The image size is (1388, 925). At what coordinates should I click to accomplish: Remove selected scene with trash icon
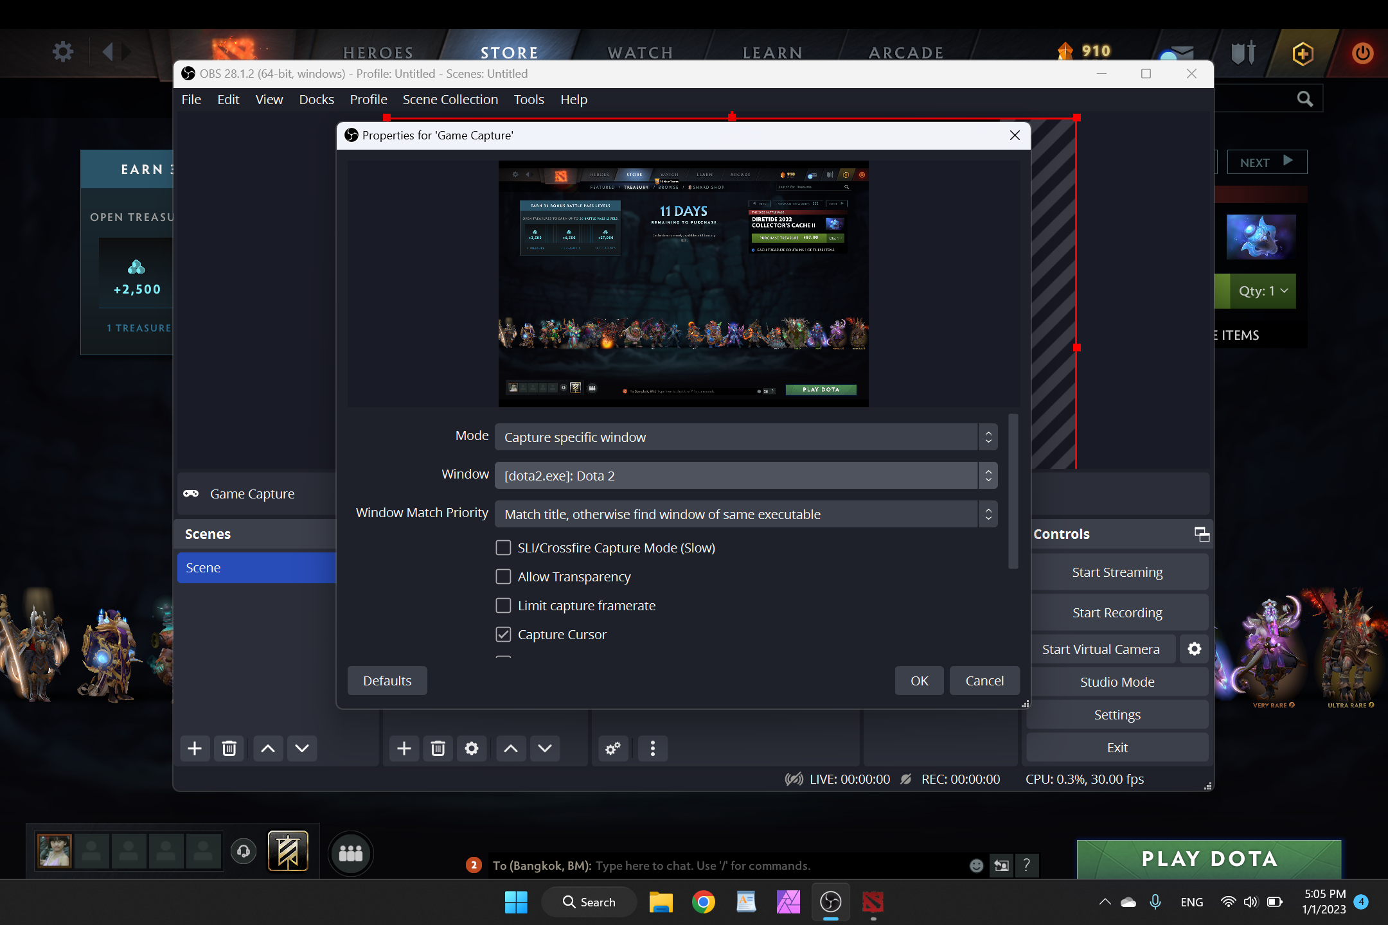click(229, 748)
